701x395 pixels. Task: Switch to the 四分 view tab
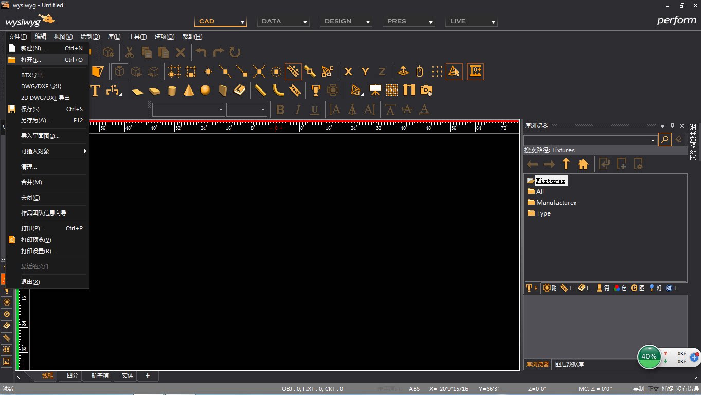[x=73, y=376]
